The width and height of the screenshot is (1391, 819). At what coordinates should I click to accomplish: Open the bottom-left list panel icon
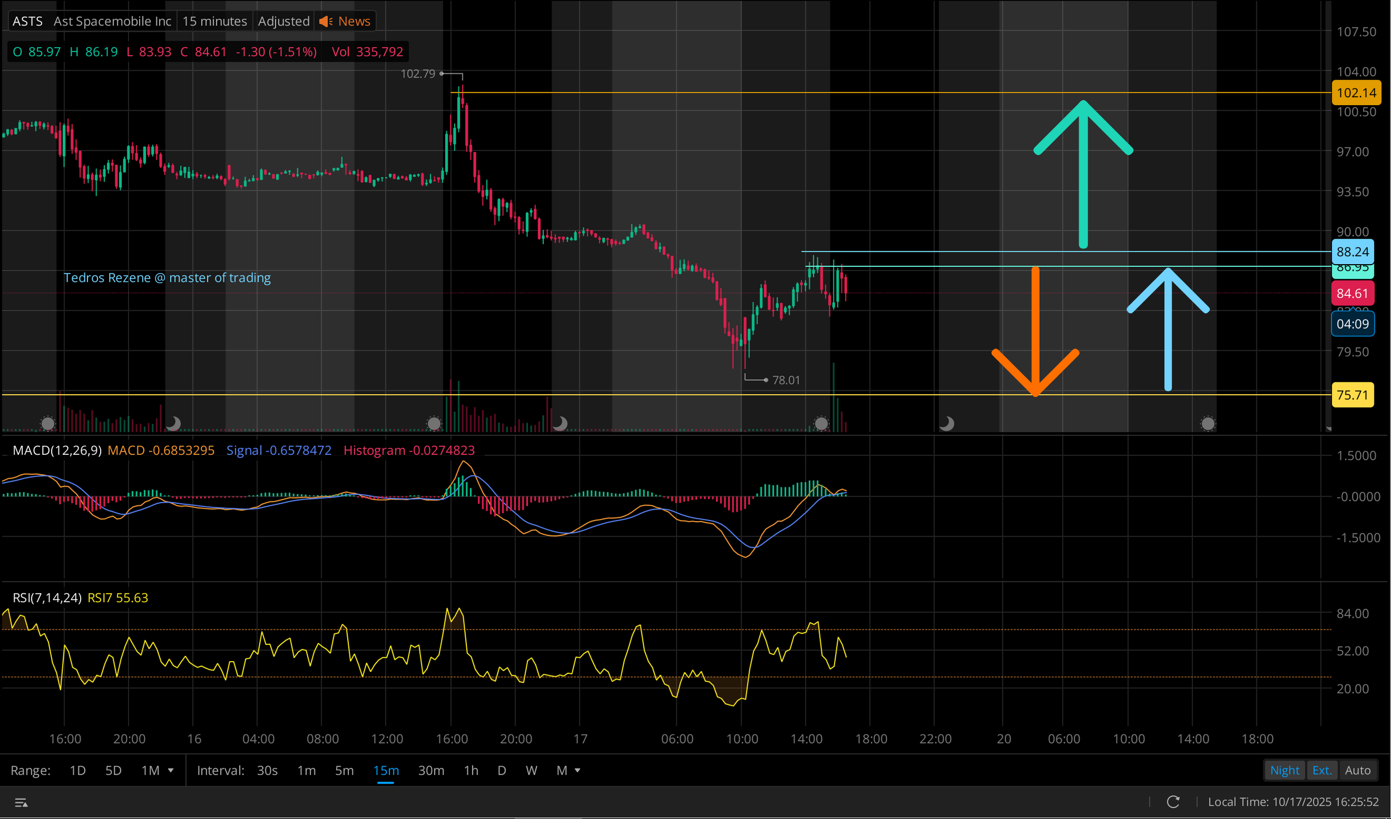[x=21, y=802]
